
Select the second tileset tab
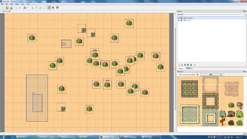click(212, 75)
